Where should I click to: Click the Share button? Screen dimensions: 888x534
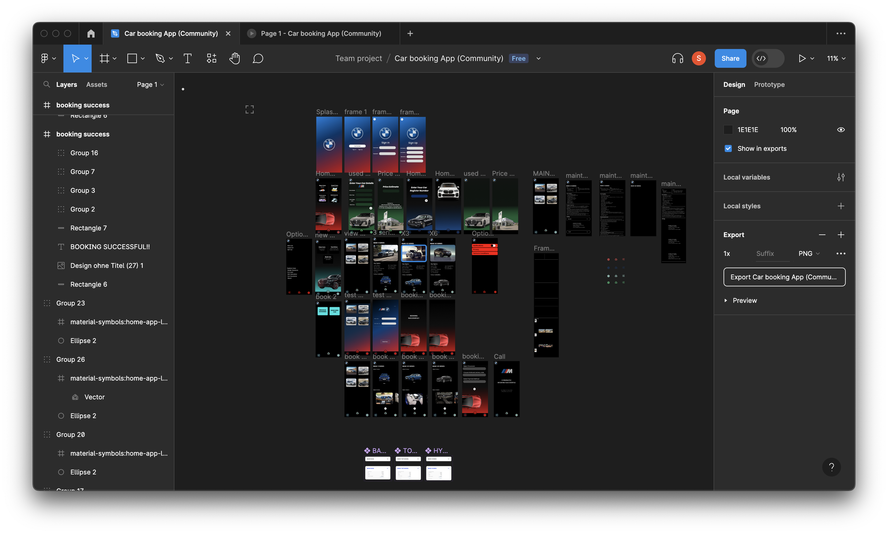(730, 58)
